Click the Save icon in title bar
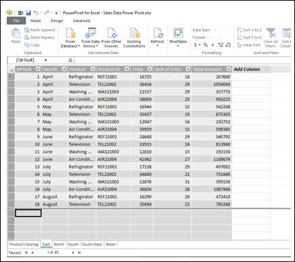The width and height of the screenshot is (295, 262). (28, 13)
